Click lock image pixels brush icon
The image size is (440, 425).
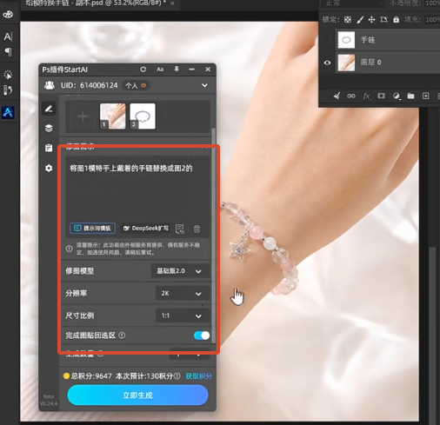click(x=360, y=20)
